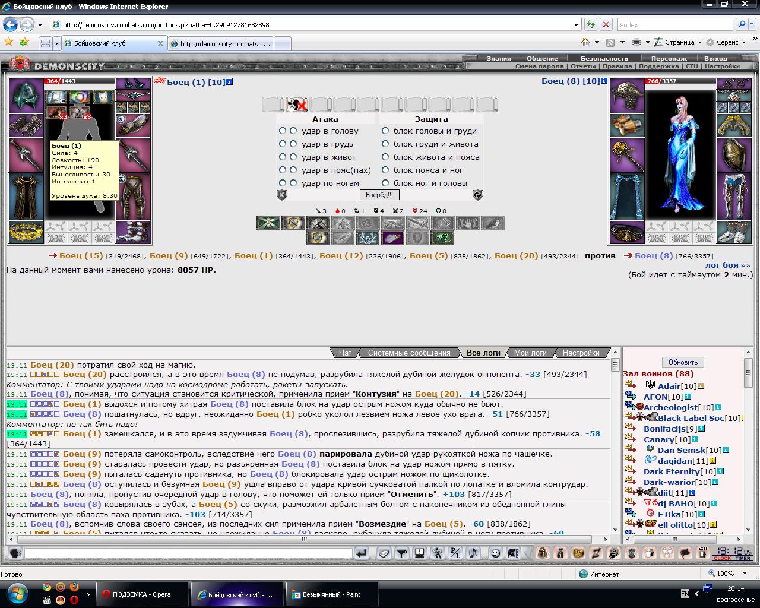Click the gold ring item in the left equipment panel
Viewport: 760px width, 608px height.
pos(26,233)
